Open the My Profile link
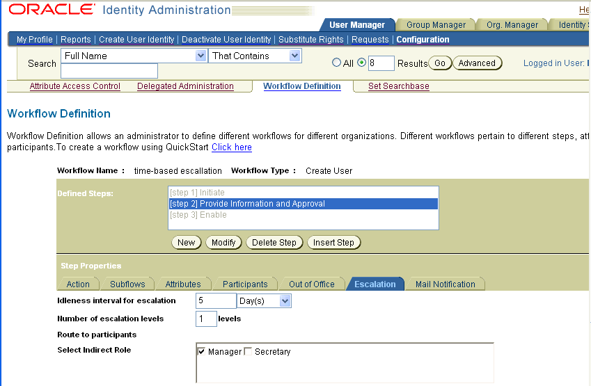The height and width of the screenshot is (386, 591). tap(35, 40)
